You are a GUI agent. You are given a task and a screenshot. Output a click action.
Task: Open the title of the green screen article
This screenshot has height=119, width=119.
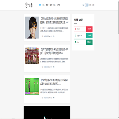(55, 82)
